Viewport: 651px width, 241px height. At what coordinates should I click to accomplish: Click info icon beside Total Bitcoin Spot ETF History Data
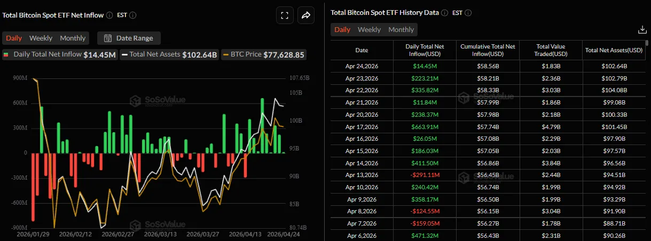[x=445, y=12]
